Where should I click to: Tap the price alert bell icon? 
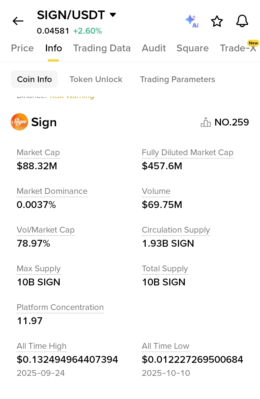click(x=242, y=21)
